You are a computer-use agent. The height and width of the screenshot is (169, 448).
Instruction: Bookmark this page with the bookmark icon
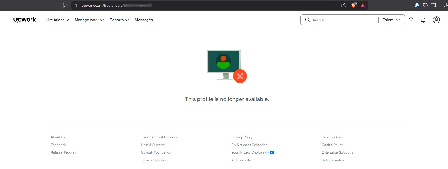65,5
